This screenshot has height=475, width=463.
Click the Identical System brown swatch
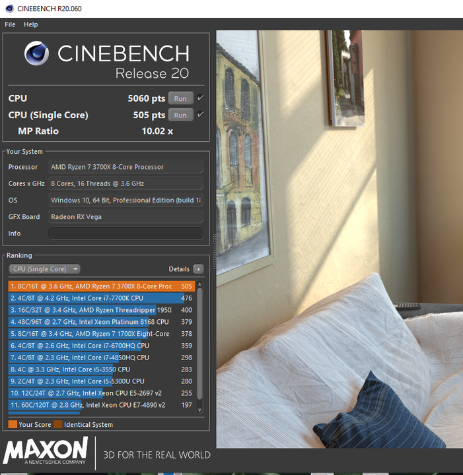[x=57, y=424]
